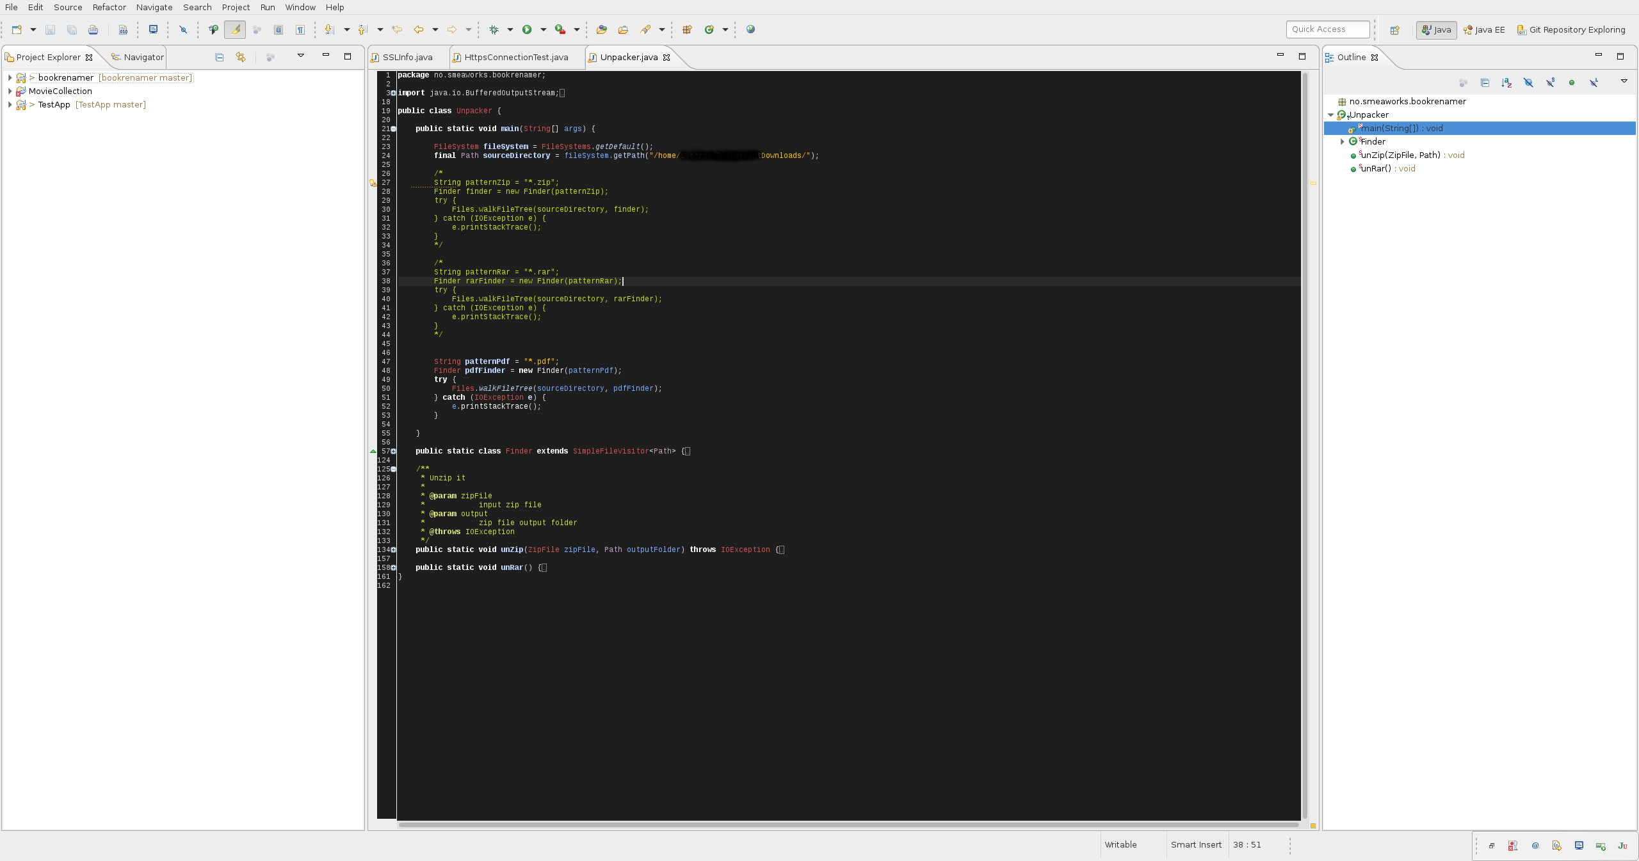Toggle Mark Occurrences highlighter icon
The width and height of the screenshot is (1639, 861).
pyautogui.click(x=235, y=29)
